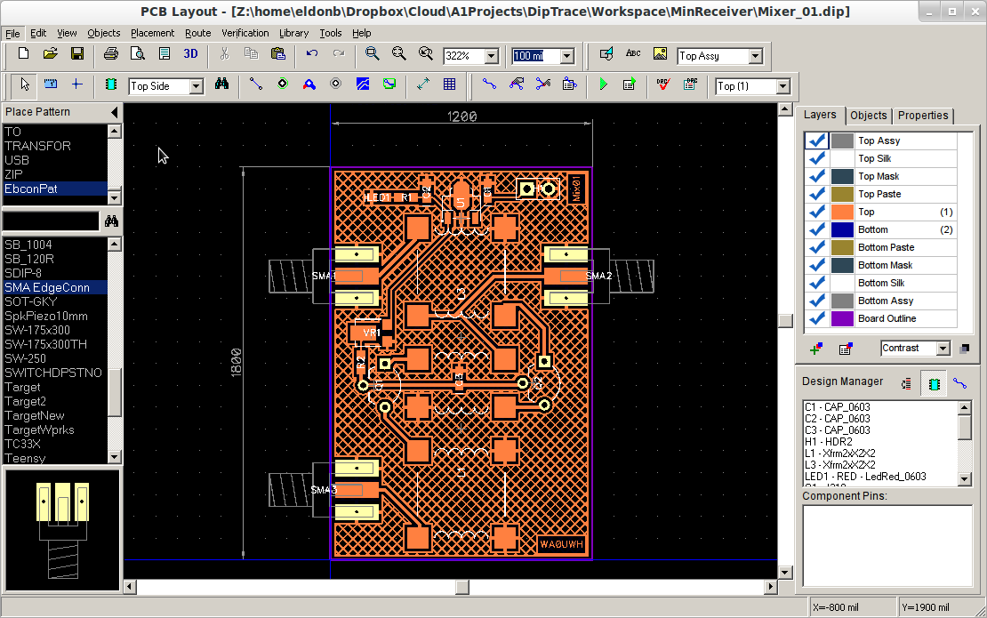The image size is (987, 618).
Task: Click the binoculars find component icon
Action: 221,84
